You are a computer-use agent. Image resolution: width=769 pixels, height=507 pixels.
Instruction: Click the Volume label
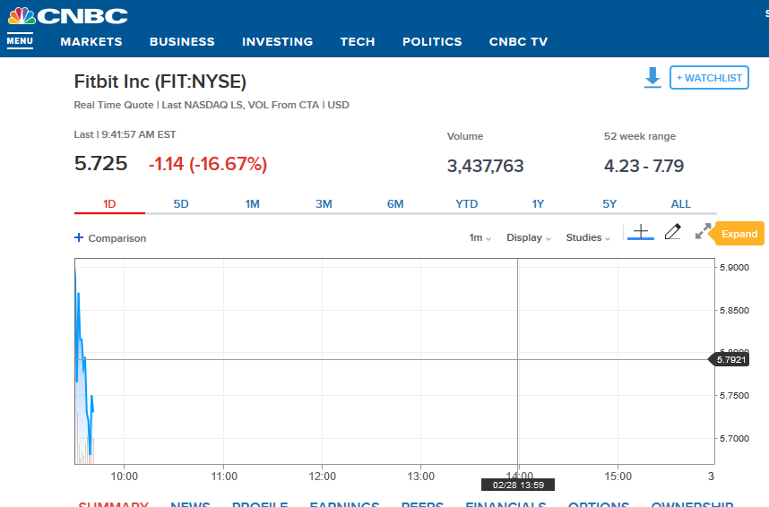(x=465, y=136)
